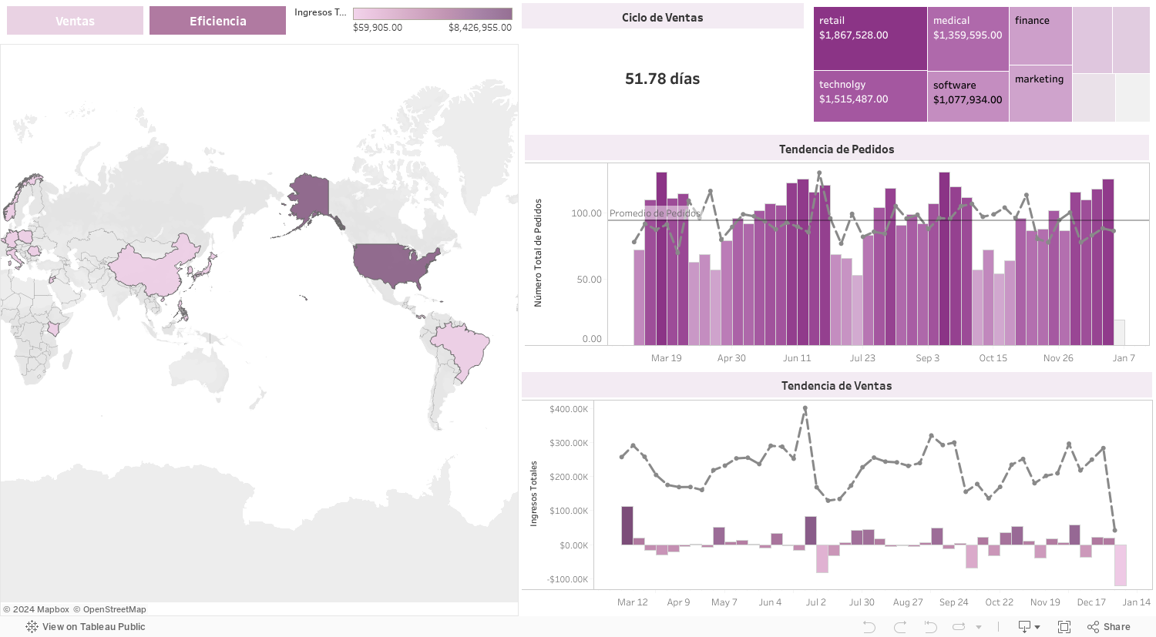This screenshot has width=1156, height=637.
Task: Click the Ingresos Totales axis title
Action: [x=533, y=494]
